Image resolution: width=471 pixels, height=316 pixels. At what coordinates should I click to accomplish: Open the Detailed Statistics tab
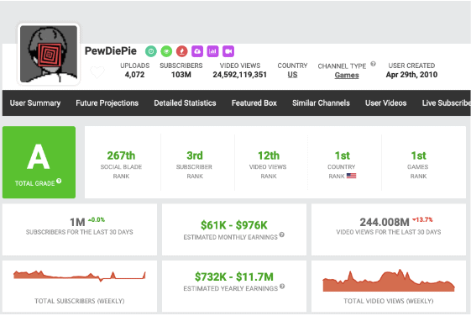coord(185,103)
